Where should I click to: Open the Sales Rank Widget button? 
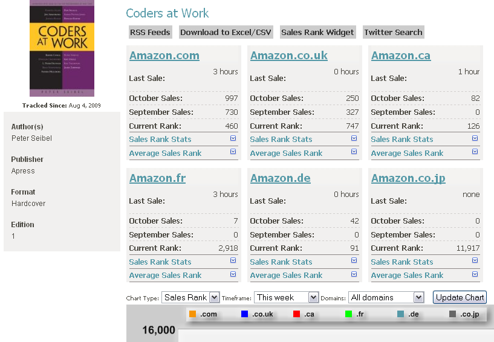click(x=317, y=32)
